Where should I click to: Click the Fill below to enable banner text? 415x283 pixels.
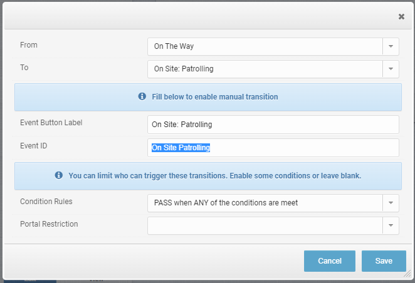[214, 97]
